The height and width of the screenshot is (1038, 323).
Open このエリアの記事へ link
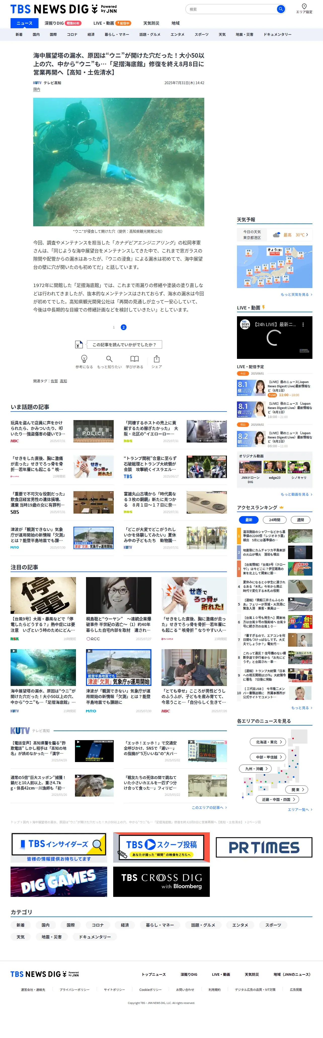click(209, 807)
